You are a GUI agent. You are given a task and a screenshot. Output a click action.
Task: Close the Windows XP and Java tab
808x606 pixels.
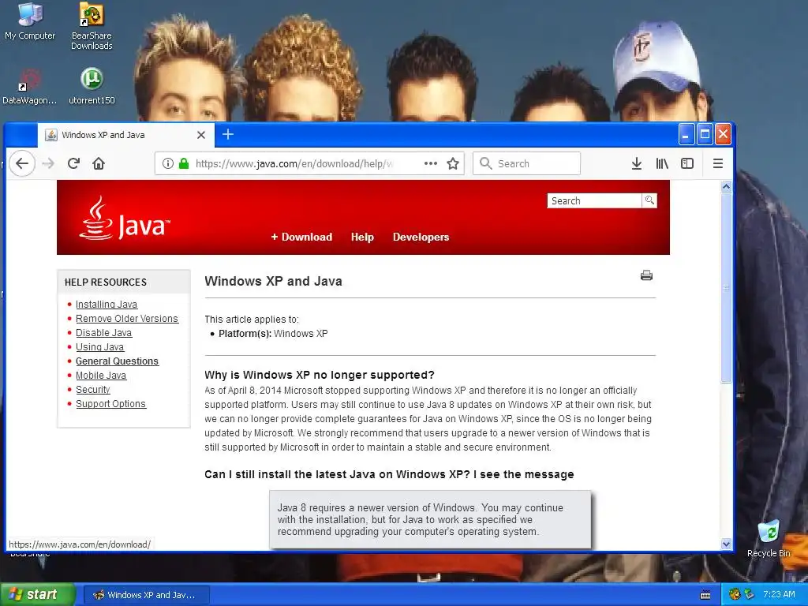(201, 135)
